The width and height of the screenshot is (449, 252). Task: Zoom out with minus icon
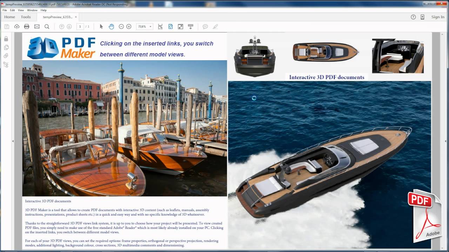pyautogui.click(x=121, y=27)
